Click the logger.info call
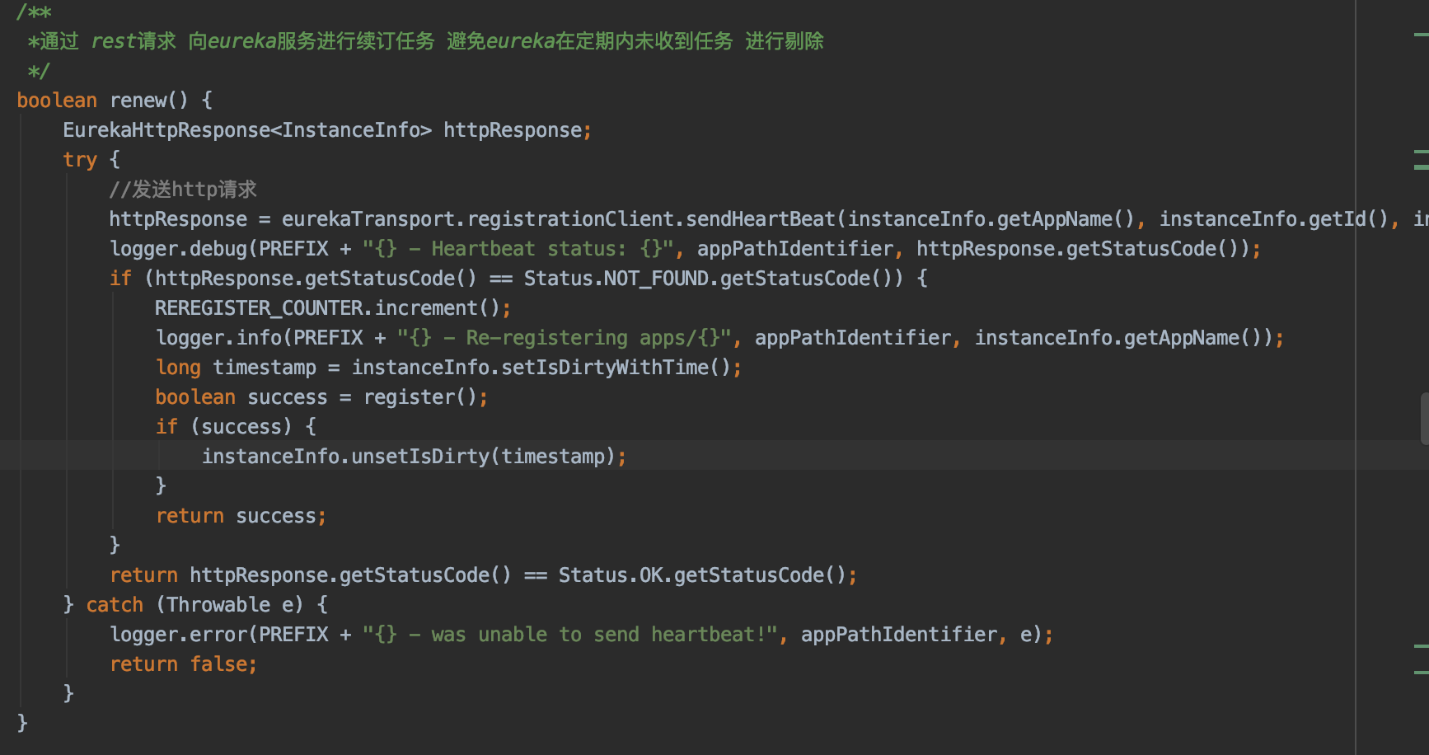The width and height of the screenshot is (1429, 755). tap(219, 338)
